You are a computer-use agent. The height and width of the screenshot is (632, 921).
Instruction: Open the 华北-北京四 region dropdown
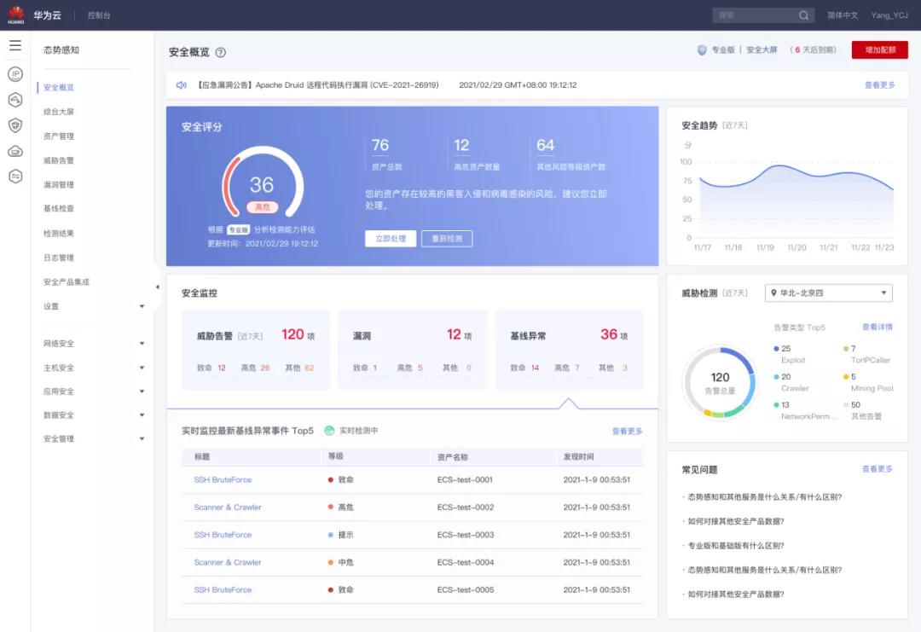click(827, 293)
